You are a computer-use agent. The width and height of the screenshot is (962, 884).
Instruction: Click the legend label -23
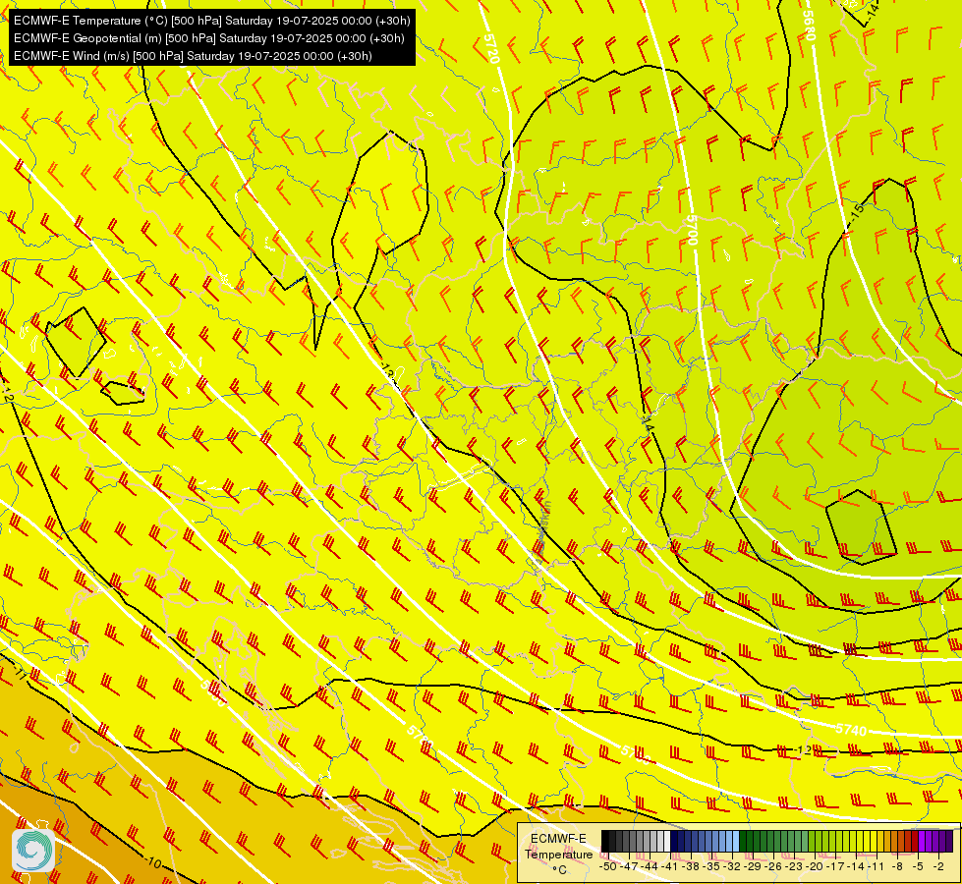(793, 867)
